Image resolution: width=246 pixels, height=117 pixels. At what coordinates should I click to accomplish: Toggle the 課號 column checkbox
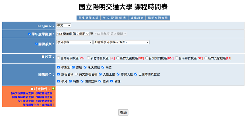click(x=73, y=67)
